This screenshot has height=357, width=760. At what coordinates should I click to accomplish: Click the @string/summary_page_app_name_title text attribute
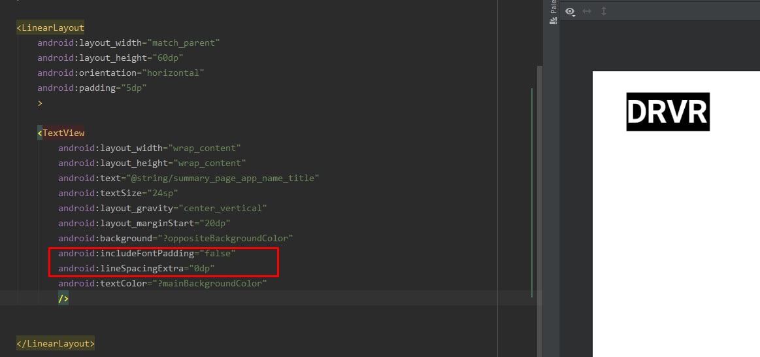pos(189,178)
